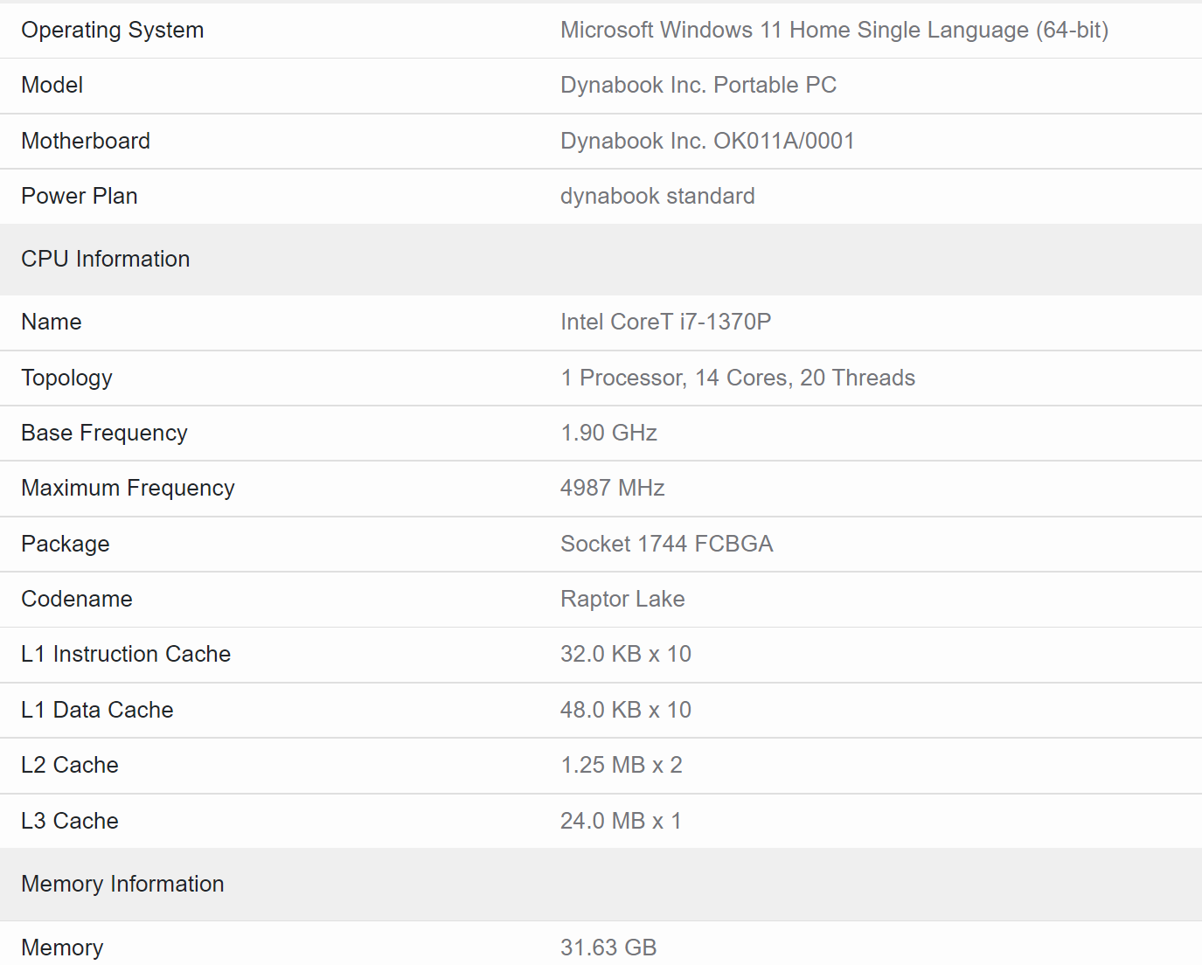
Task: Collapse the Memory Information section header
Action: 122,884
